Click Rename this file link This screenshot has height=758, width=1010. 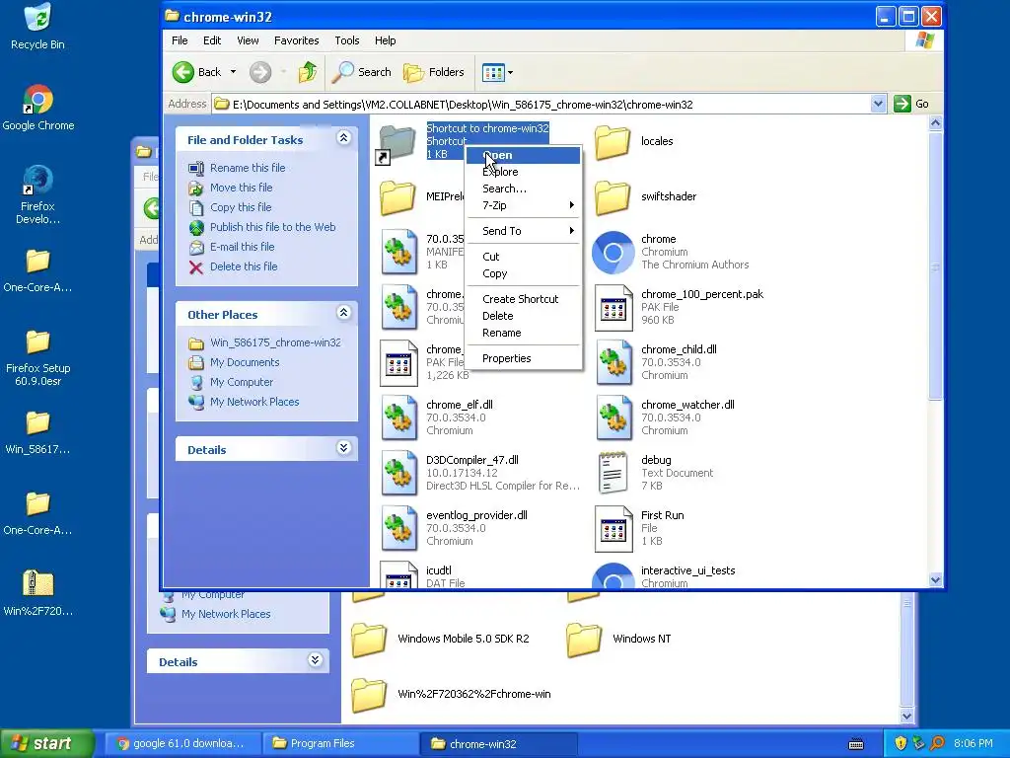point(248,168)
